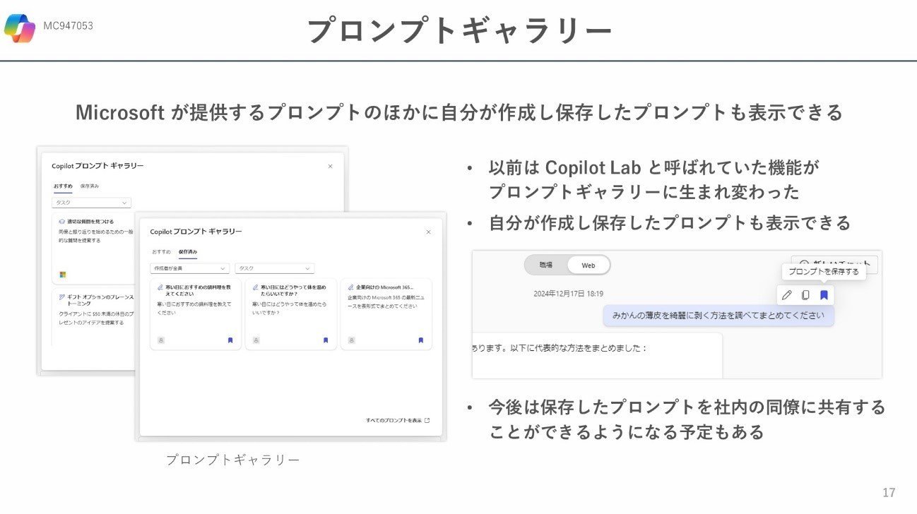Click the prompt icon beside 企業向けの Microsoft 365 title
The height and width of the screenshot is (514, 917).
pos(350,288)
